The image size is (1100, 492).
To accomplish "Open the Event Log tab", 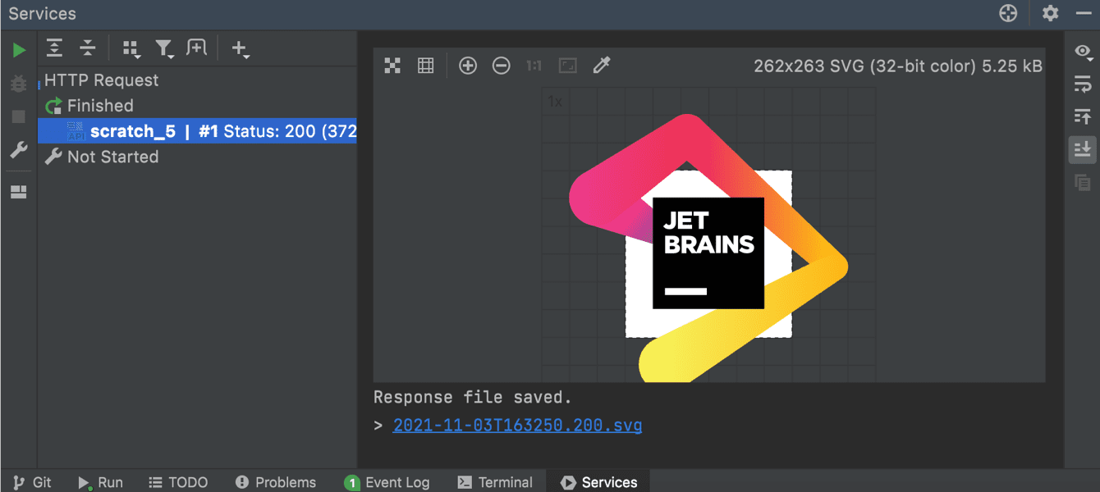I will (387, 482).
